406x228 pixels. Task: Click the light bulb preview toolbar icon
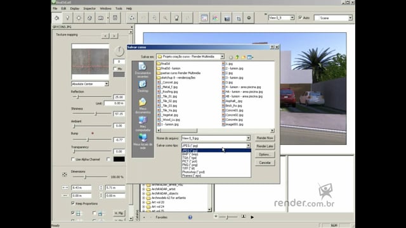coord(176,18)
